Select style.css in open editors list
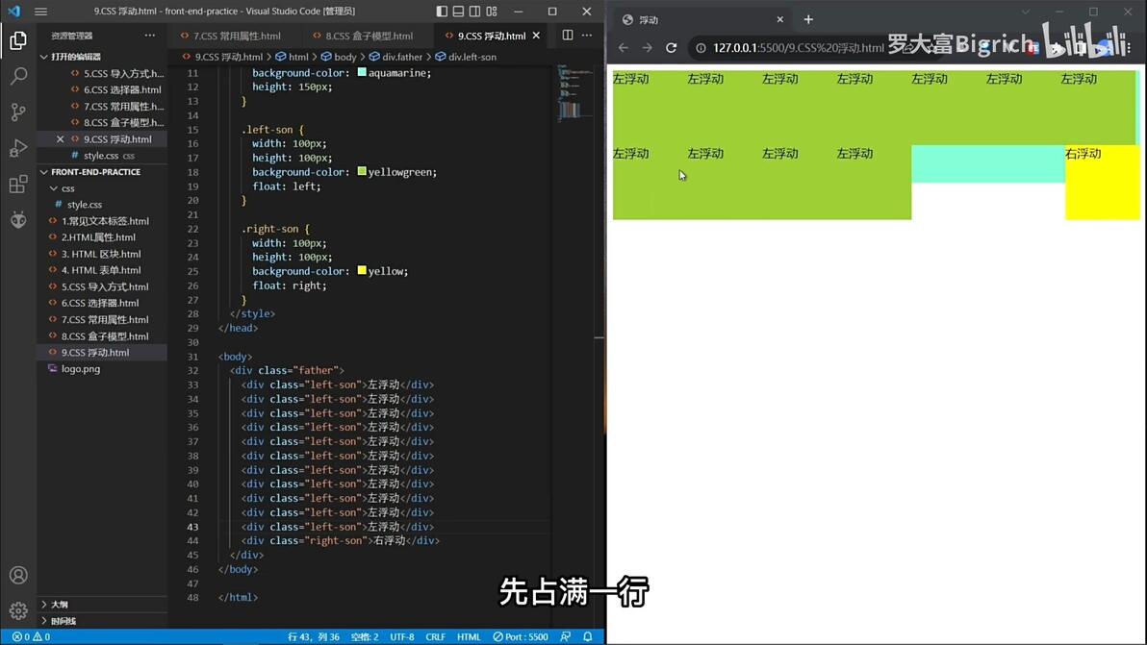 click(x=102, y=156)
